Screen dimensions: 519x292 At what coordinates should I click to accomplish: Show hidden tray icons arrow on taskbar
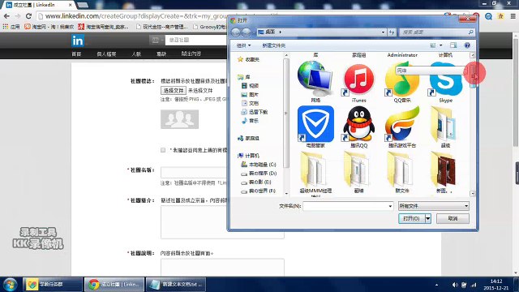[x=436, y=285]
